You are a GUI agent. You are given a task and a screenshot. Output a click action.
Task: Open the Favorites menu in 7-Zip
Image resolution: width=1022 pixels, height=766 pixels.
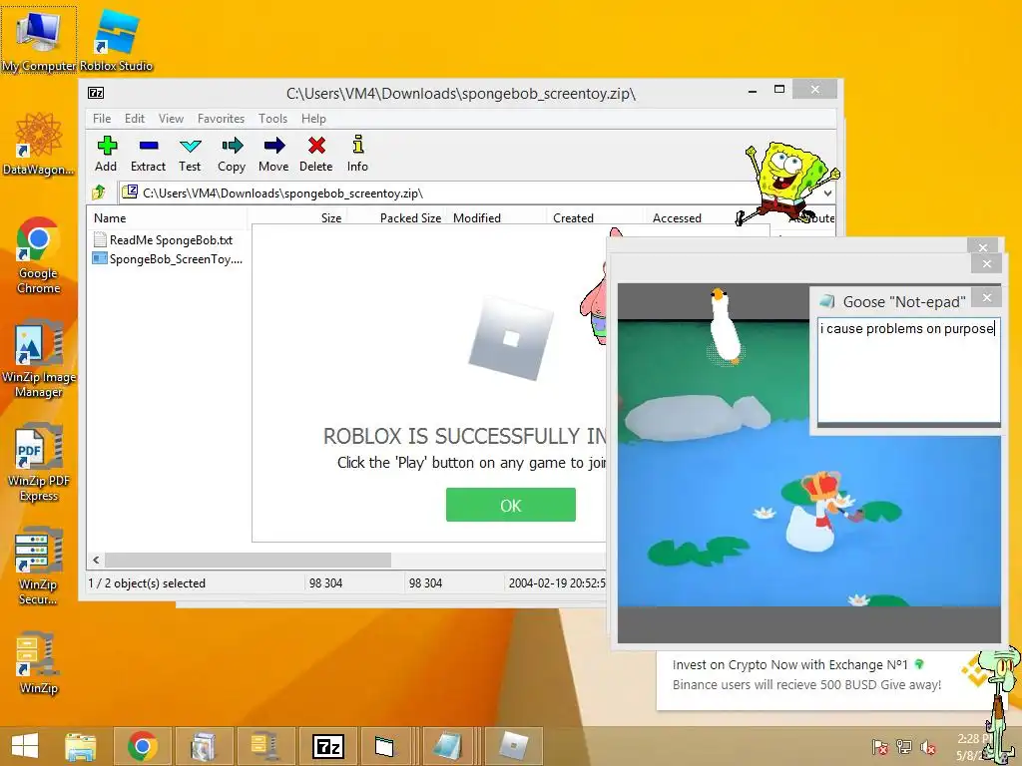tap(221, 119)
